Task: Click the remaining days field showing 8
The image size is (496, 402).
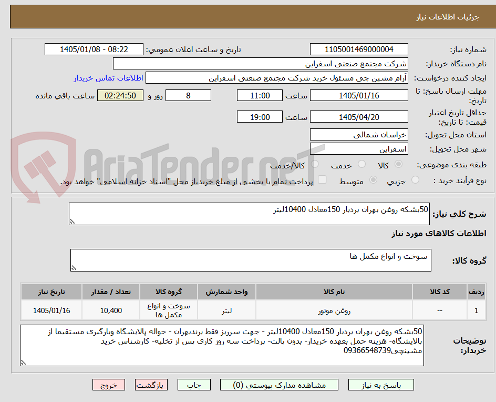Action: tap(188, 95)
